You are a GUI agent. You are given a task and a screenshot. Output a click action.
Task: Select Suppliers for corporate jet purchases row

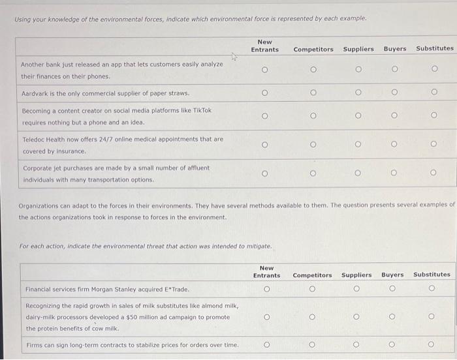tap(358, 173)
